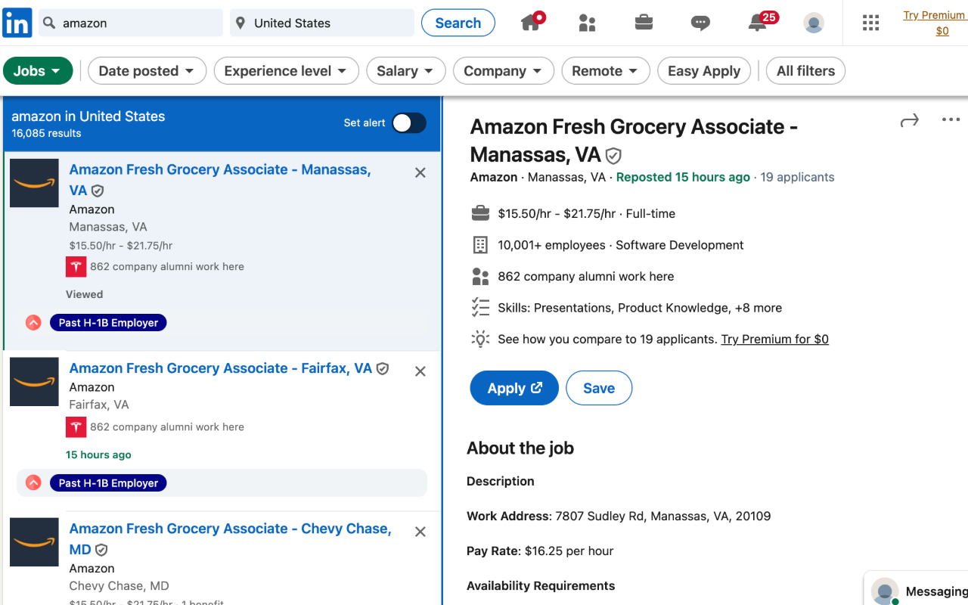Open My Network people icon

click(x=587, y=23)
